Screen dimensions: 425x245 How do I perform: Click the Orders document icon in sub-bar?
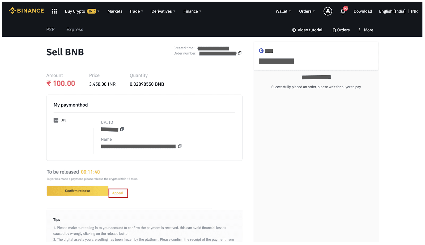pos(334,30)
